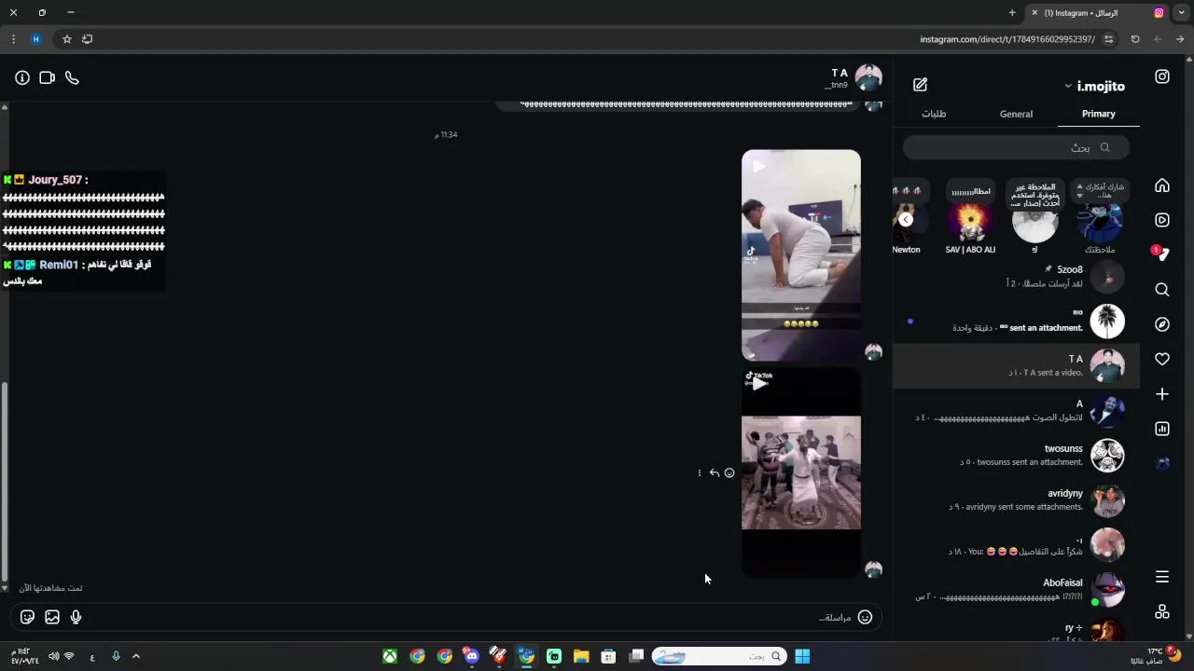1194x671 pixels.
Task: Open the Meta apps icon at sidebar bottom
Action: coord(1162,611)
